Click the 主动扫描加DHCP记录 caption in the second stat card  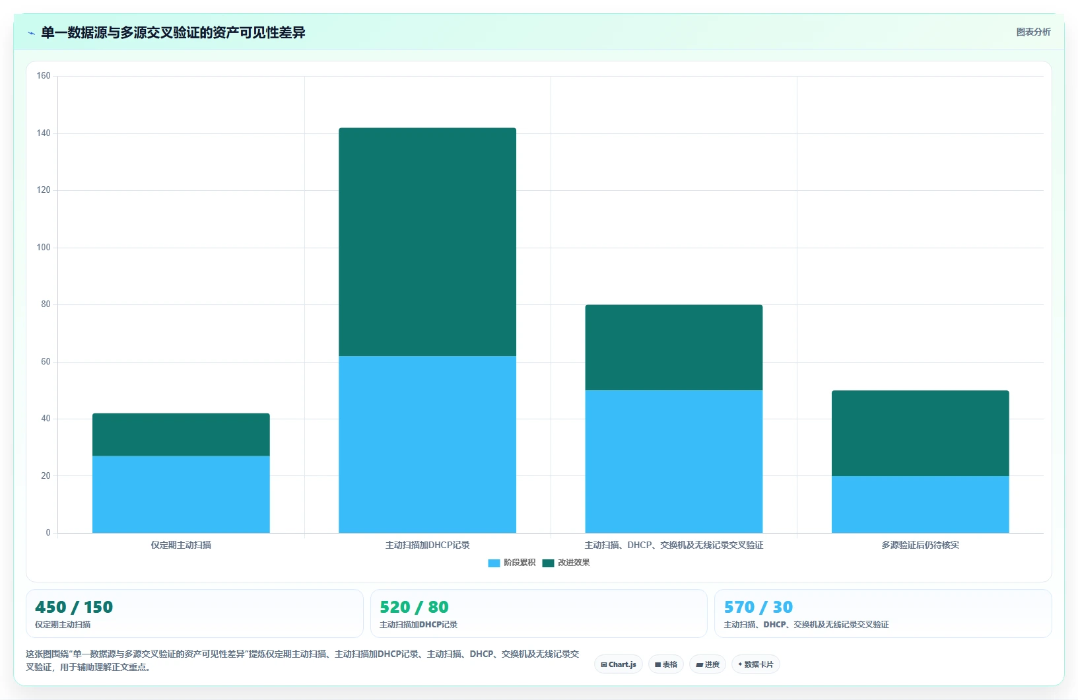[419, 625]
